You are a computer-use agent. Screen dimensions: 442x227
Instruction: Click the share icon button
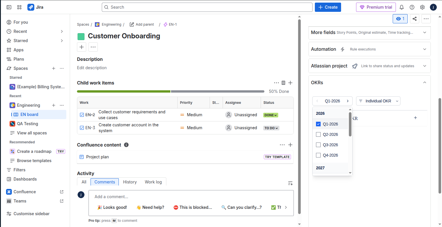tap(414, 19)
